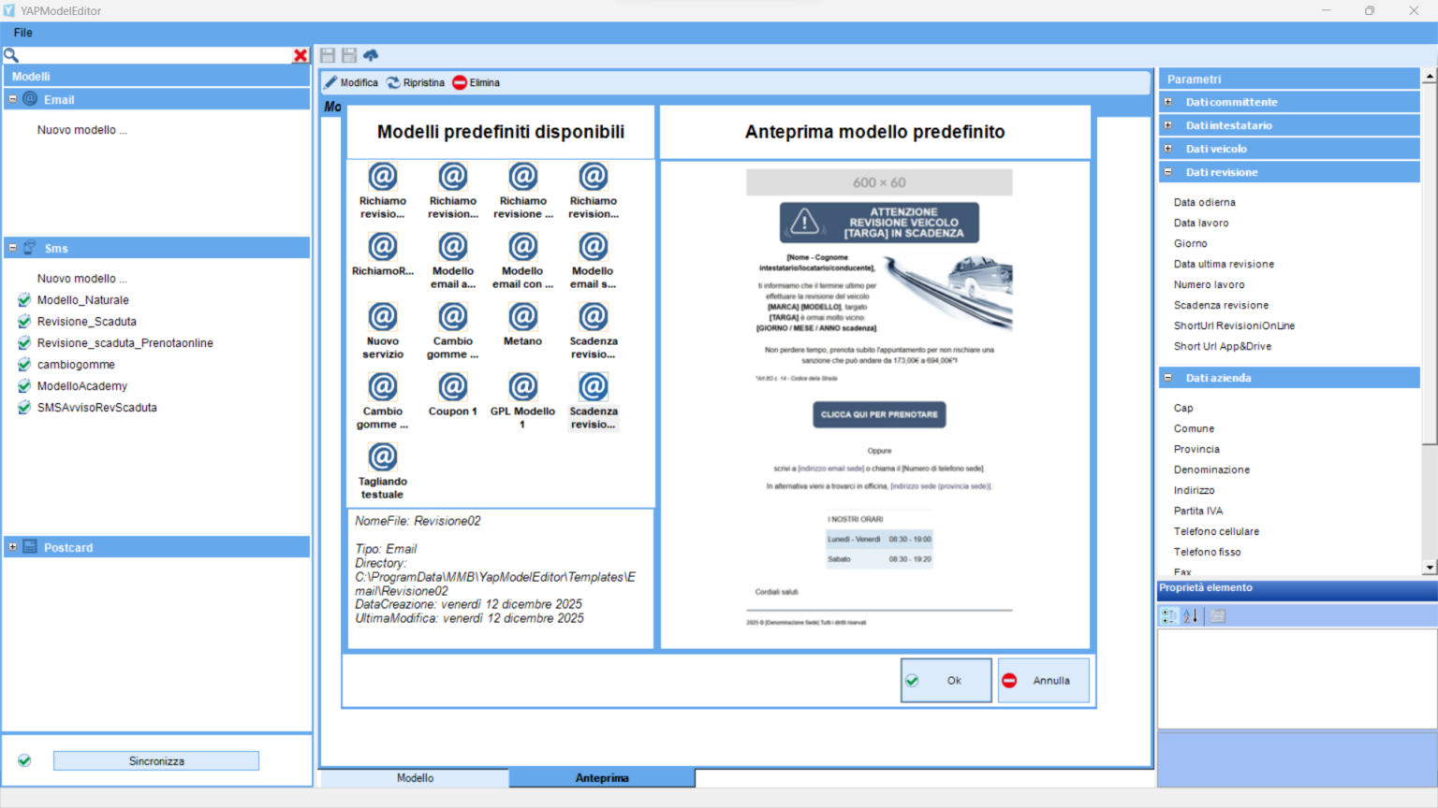Screen dimensions: 1438x808
Task: Switch properties to categorized view icon
Action: 1169,616
